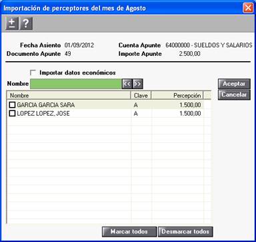The width and height of the screenshot is (256, 242).
Task: Click the plus/minus calculator toolbar icon
Action: point(12,23)
